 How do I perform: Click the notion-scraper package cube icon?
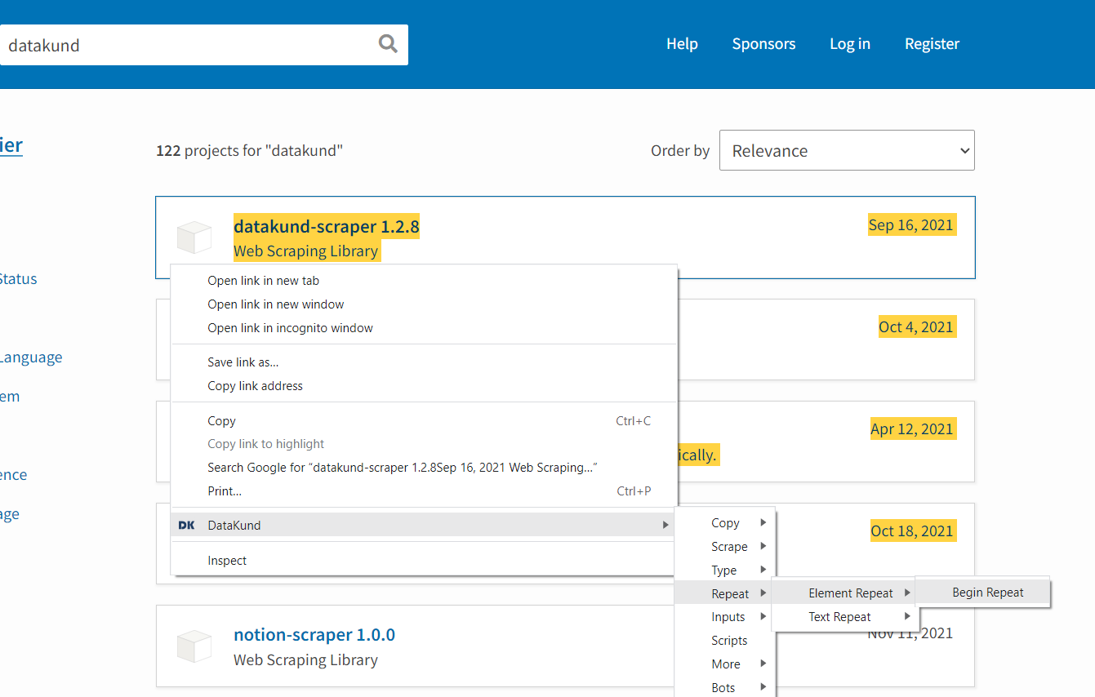194,646
